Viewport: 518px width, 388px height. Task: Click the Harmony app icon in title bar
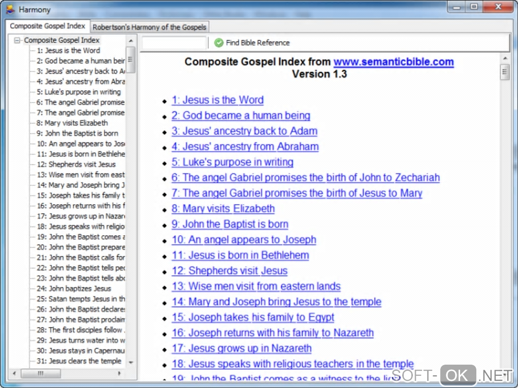[10, 9]
